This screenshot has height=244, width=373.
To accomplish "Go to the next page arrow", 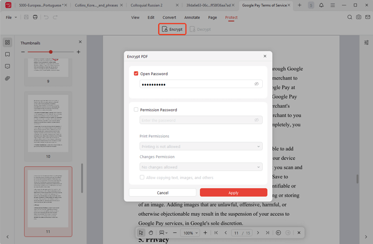I will click(x=258, y=233).
